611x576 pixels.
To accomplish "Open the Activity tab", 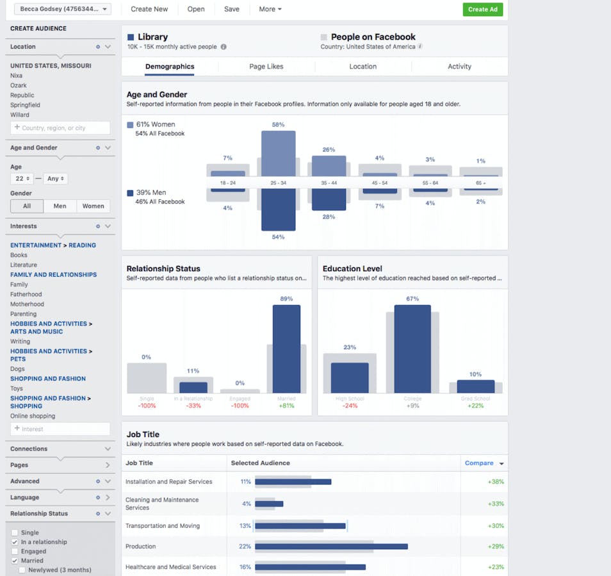I will point(459,67).
